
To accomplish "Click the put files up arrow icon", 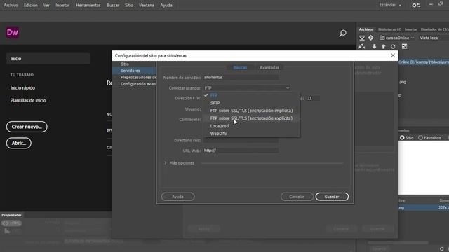I will [384, 47].
